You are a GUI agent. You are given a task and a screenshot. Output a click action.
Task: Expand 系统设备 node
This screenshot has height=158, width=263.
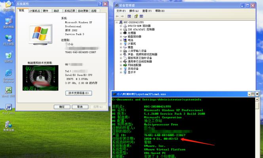click(x=121, y=69)
